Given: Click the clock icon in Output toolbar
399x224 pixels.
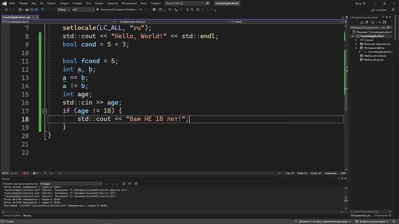Looking at the screenshot, I should pyautogui.click(x=136, y=184).
